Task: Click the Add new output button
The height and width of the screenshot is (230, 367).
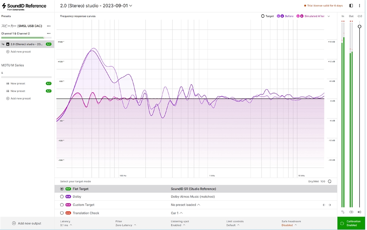Action: [27, 223]
